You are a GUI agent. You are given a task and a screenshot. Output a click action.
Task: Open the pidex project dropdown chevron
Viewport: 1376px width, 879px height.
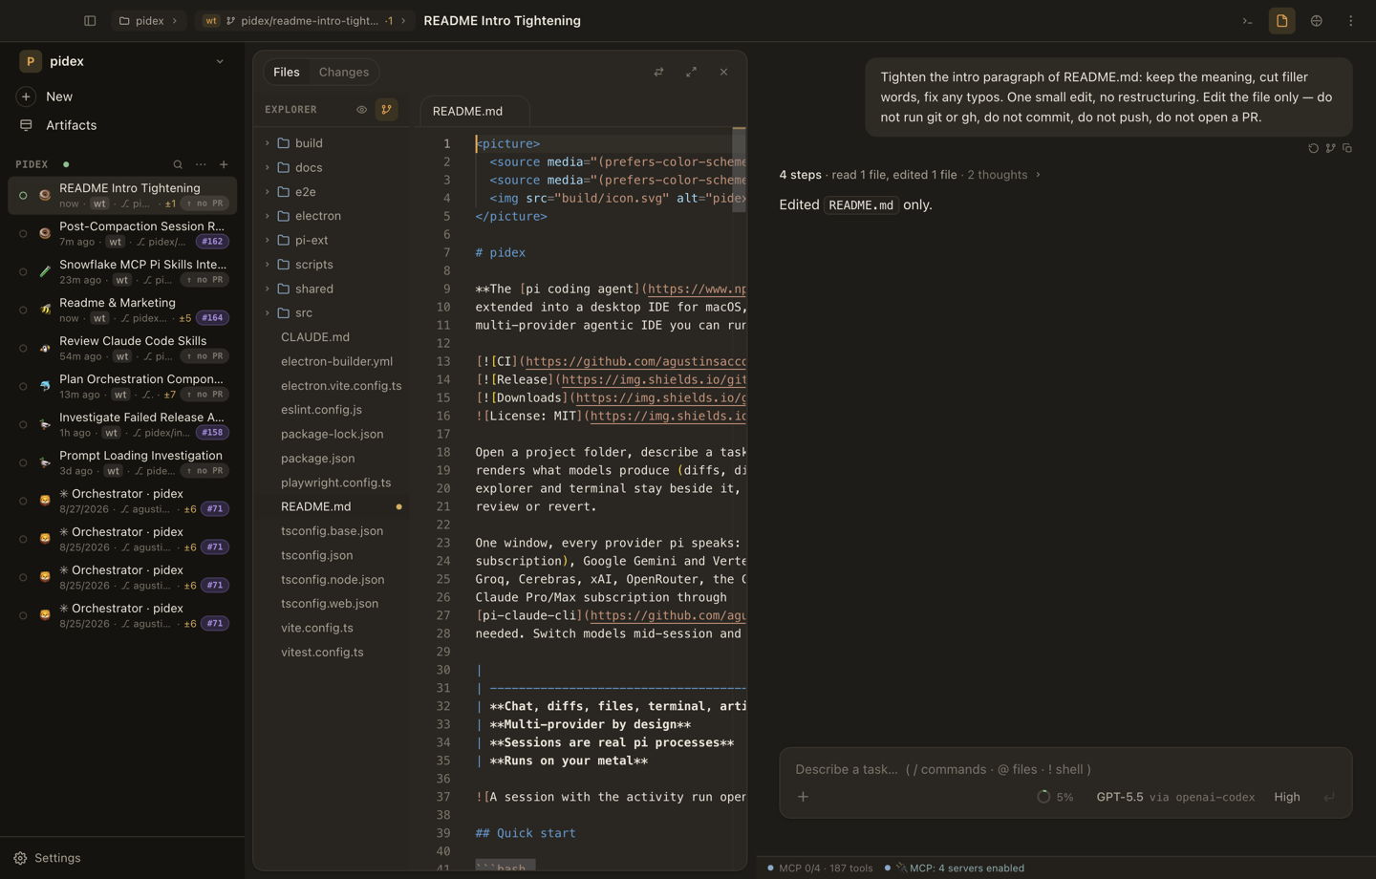(x=220, y=61)
